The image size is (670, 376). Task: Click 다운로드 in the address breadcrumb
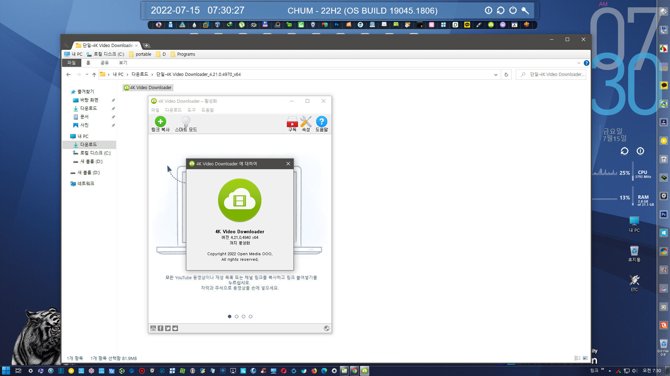[x=140, y=75]
